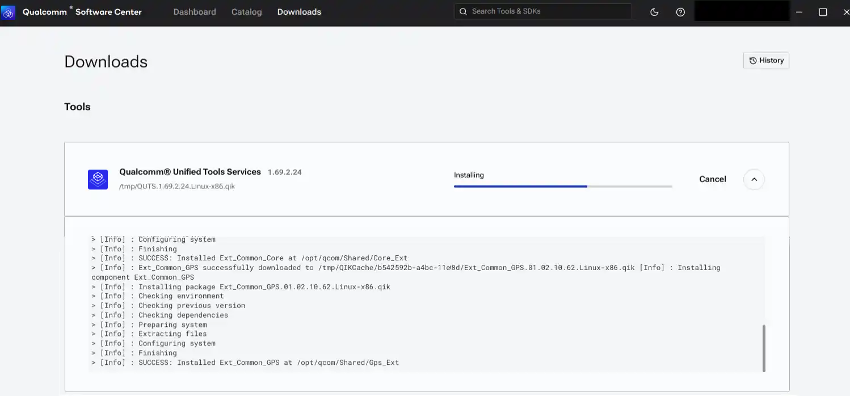
Task: Open the Dashboard tab
Action: pos(195,12)
